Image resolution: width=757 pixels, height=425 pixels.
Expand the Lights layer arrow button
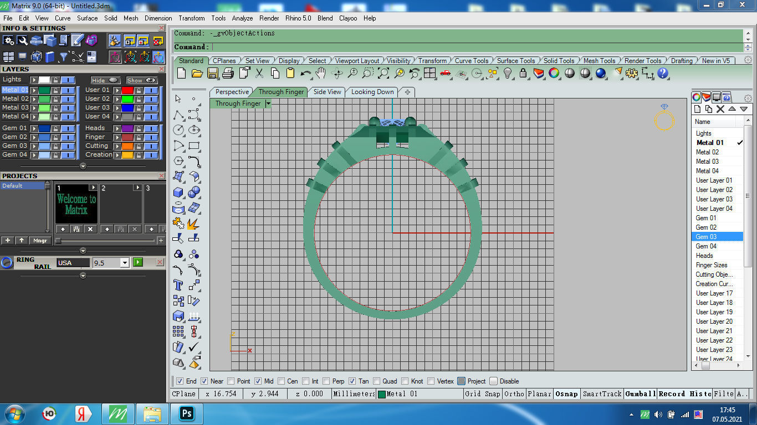[x=34, y=80]
